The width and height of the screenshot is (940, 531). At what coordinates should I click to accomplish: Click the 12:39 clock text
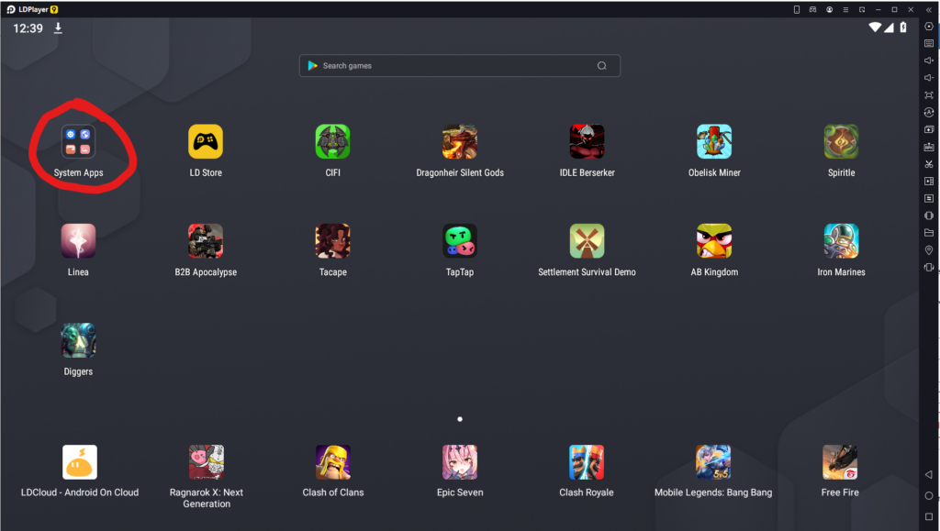pos(28,28)
